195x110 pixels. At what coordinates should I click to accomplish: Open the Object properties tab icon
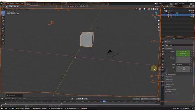[163, 64]
